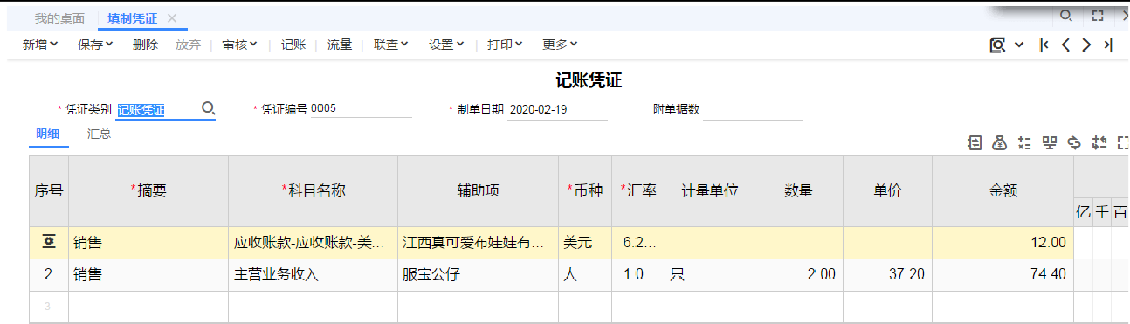Image resolution: width=1130 pixels, height=324 pixels.
Task: Click the 摘要 column header
Action: [x=148, y=191]
